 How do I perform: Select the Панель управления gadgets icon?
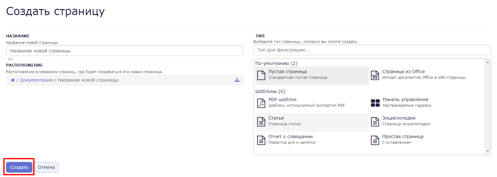click(375, 103)
